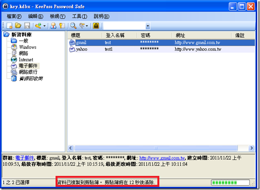Open Find with the magnifier icon
The image size is (260, 190).
(x=73, y=26)
